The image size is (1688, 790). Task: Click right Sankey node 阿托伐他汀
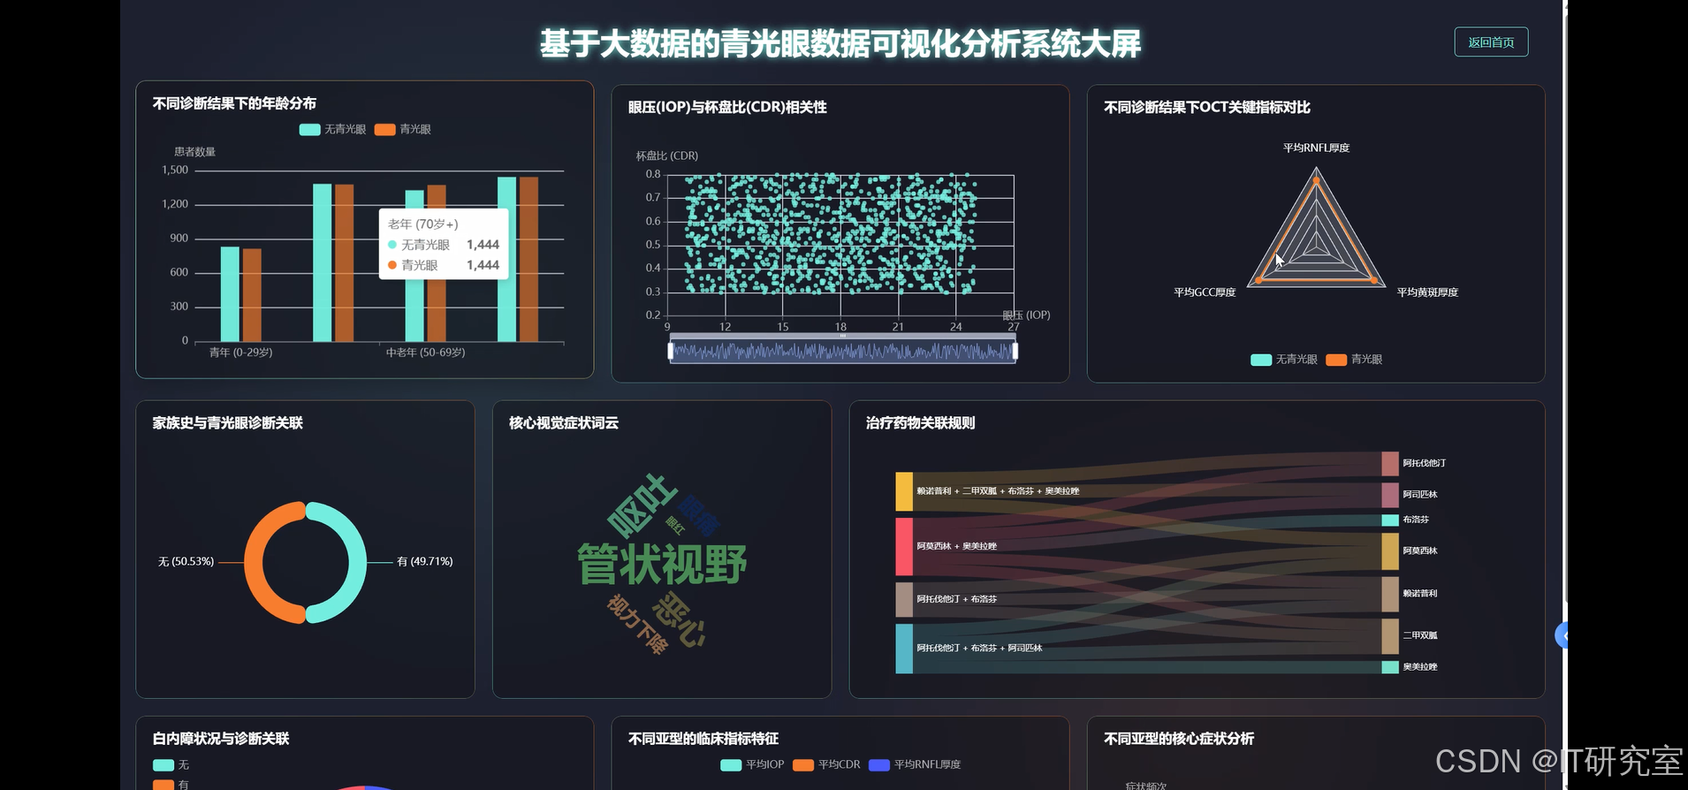coord(1390,463)
